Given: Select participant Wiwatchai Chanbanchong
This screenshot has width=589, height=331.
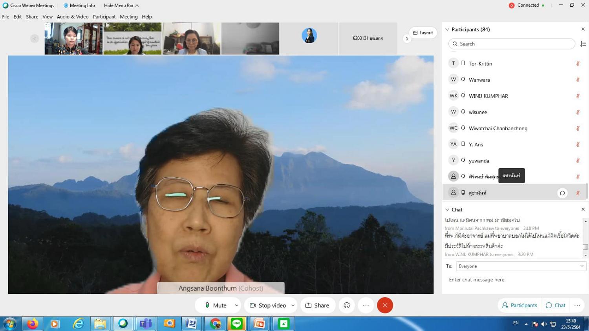Looking at the screenshot, I should coord(514,128).
